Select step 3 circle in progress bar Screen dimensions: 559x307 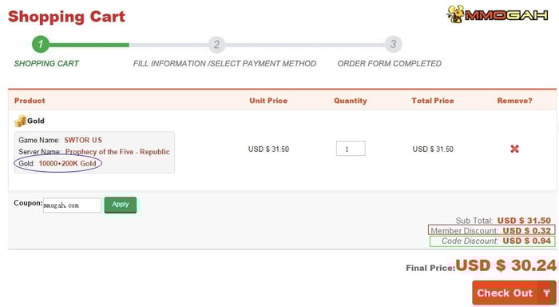coord(393,44)
